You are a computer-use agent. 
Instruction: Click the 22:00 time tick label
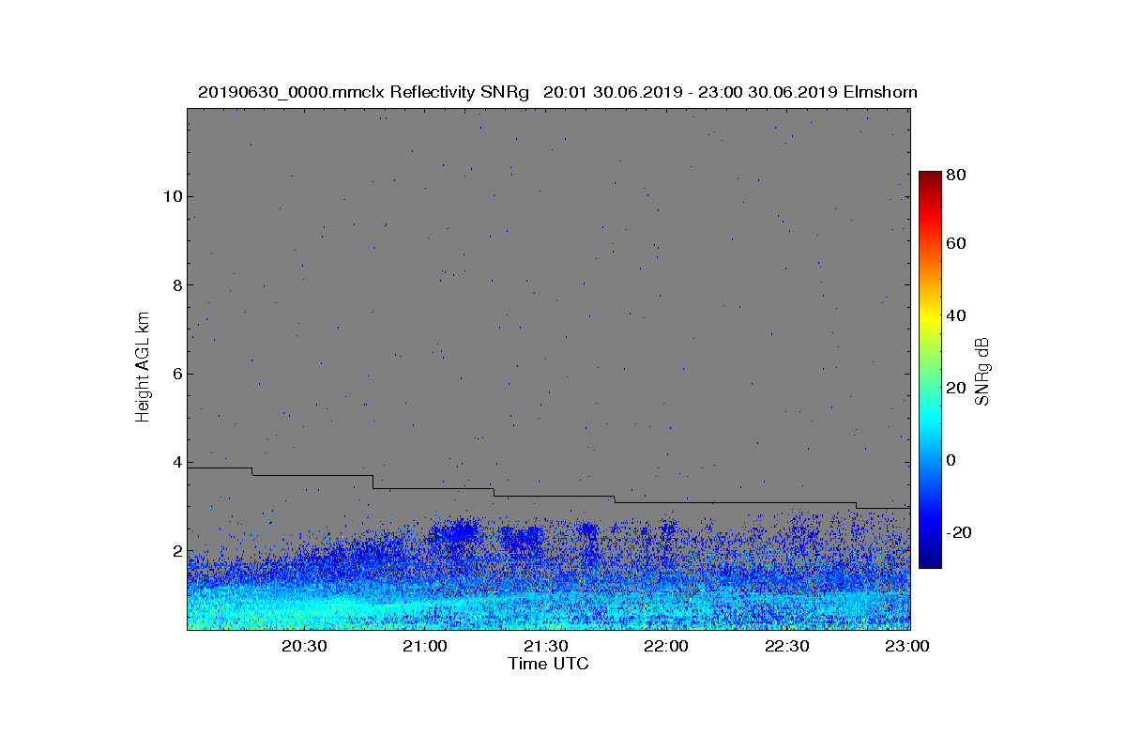click(x=668, y=647)
